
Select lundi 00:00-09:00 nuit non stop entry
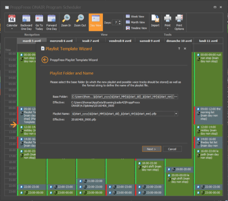click(x=208, y=79)
